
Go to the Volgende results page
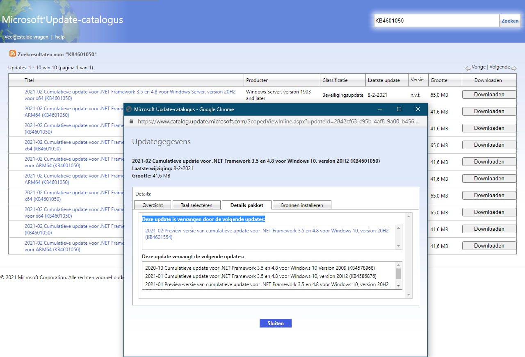coord(500,67)
